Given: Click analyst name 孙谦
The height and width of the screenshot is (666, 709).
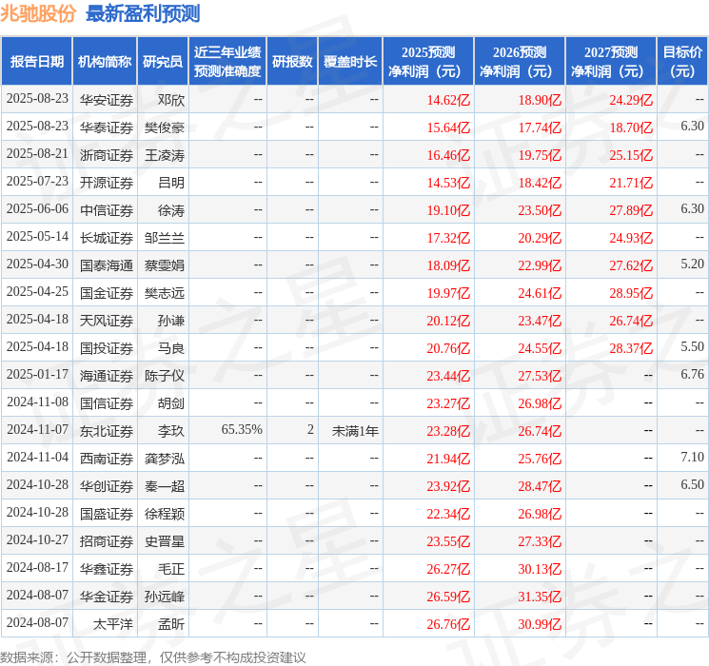Looking at the screenshot, I should pos(171,321).
